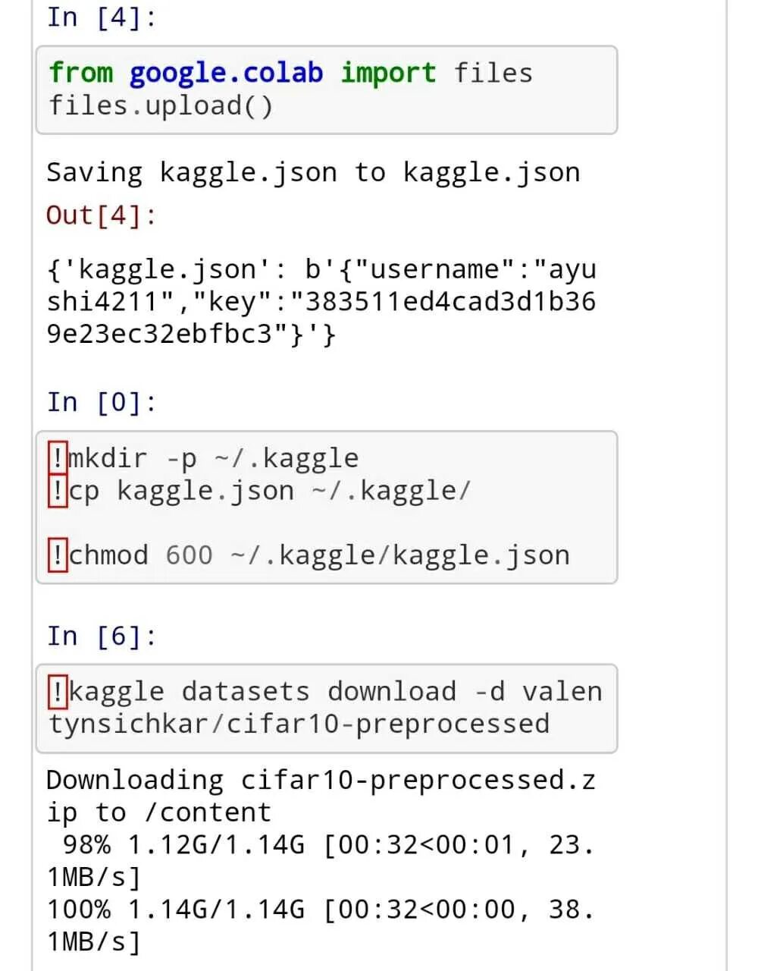Image resolution: width=758 pixels, height=971 pixels.
Task: Select the In [0] cell prompt
Action: point(101,401)
